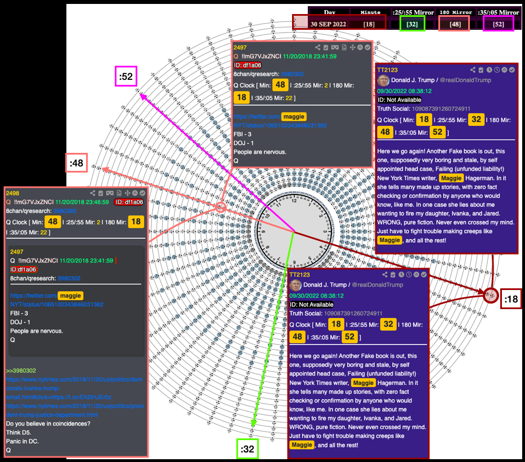Toggle circled checkmark on the upper TT2123 card
Viewport: 525px width, 462px height.
(x=512, y=70)
